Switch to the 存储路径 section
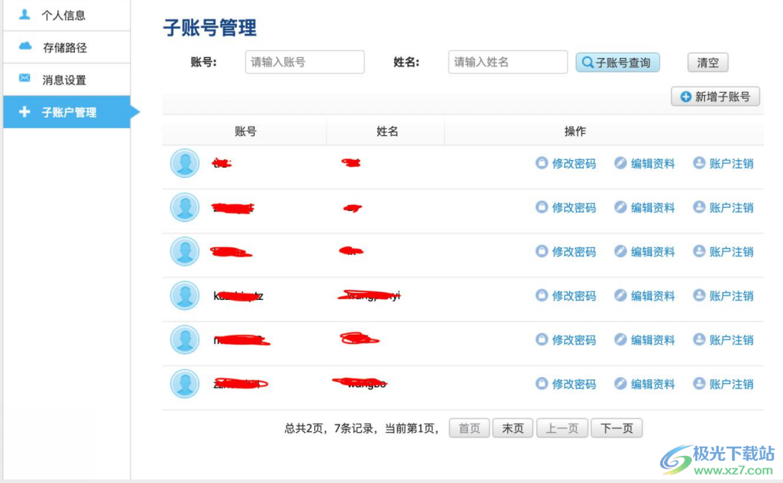Screen dimensions: 783x483 point(65,48)
